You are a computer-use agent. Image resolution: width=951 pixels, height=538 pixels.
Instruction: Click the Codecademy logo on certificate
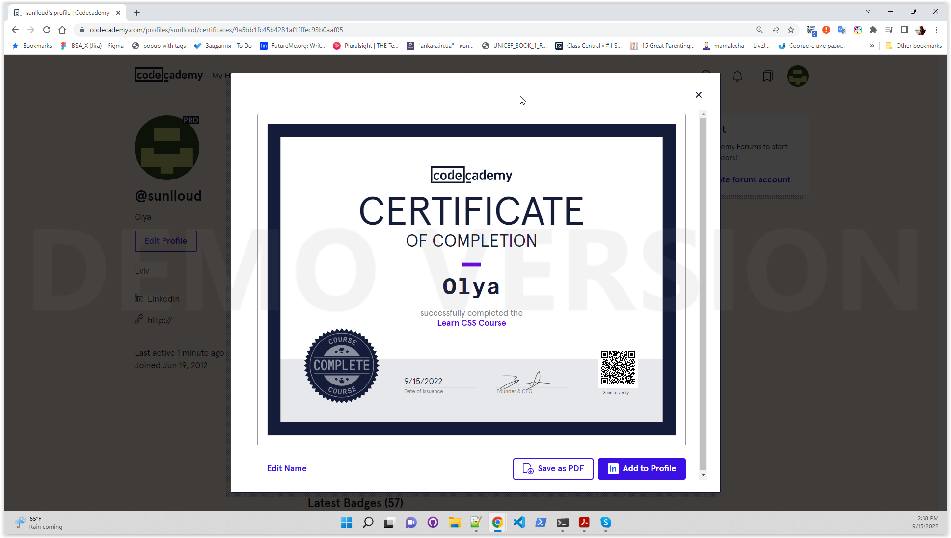pos(471,175)
